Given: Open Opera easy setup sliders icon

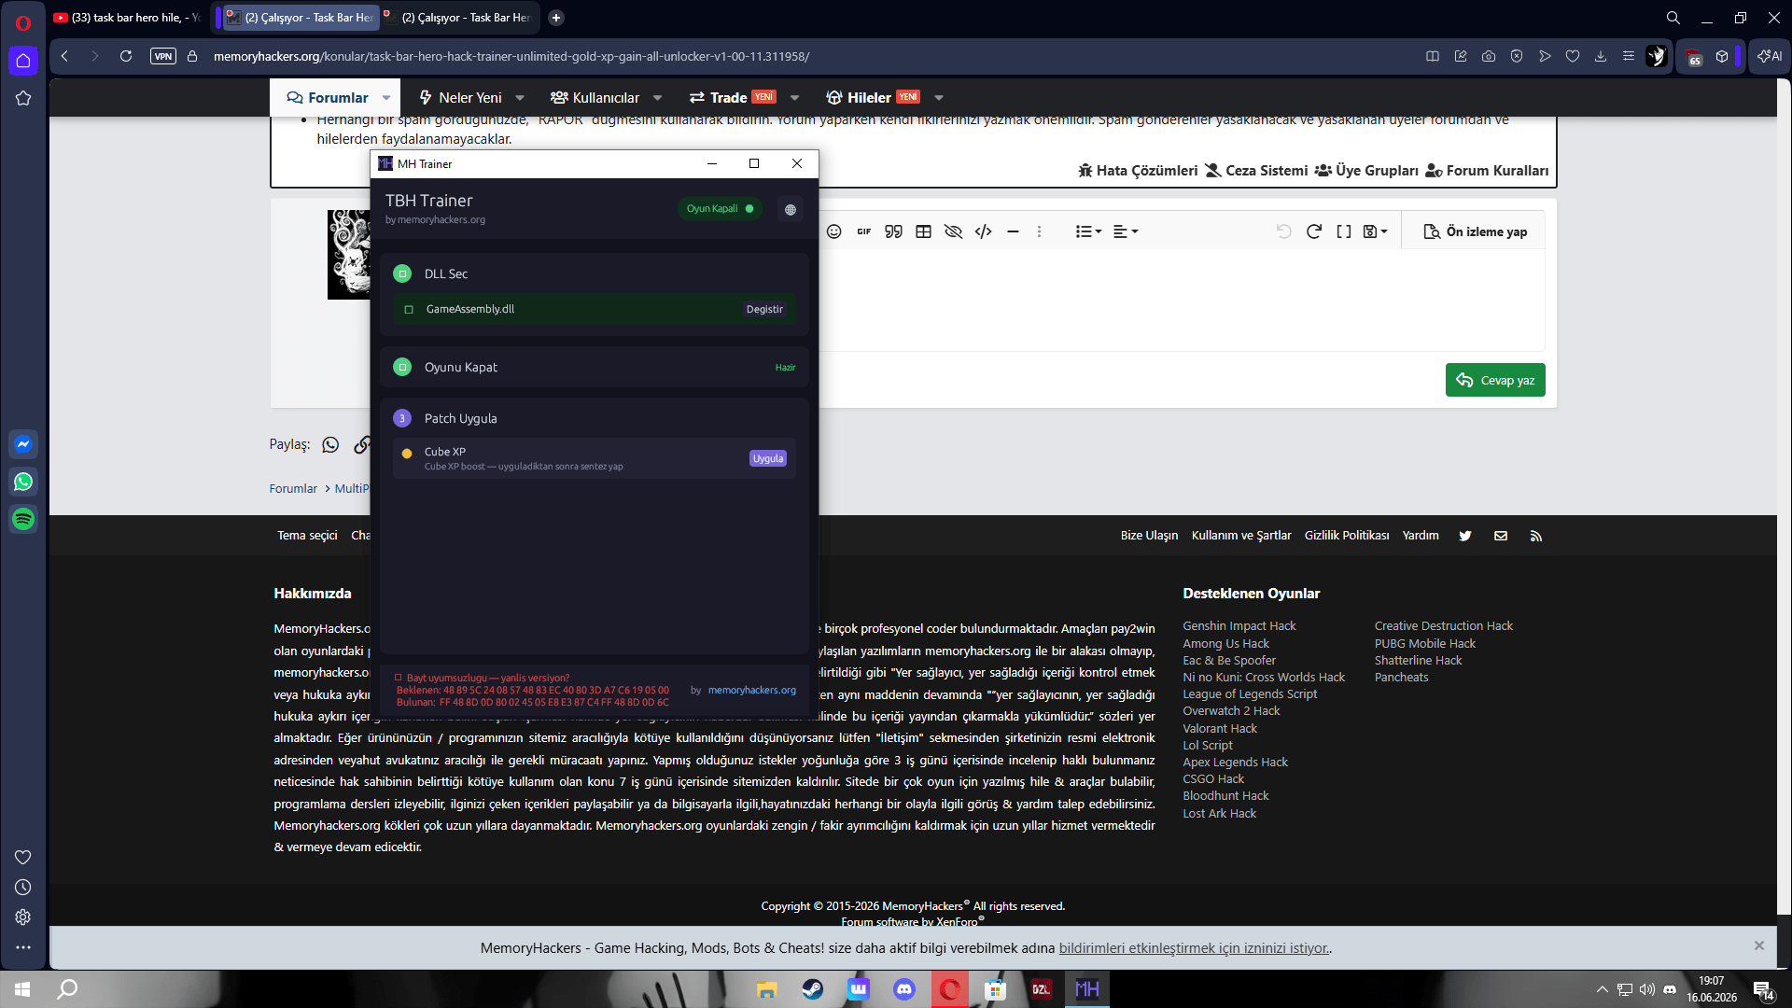Looking at the screenshot, I should click(1629, 56).
